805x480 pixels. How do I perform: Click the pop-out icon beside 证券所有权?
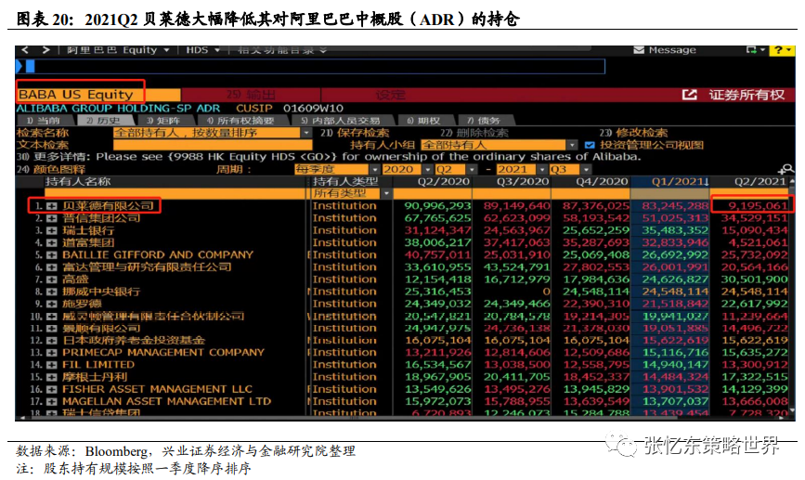[689, 95]
